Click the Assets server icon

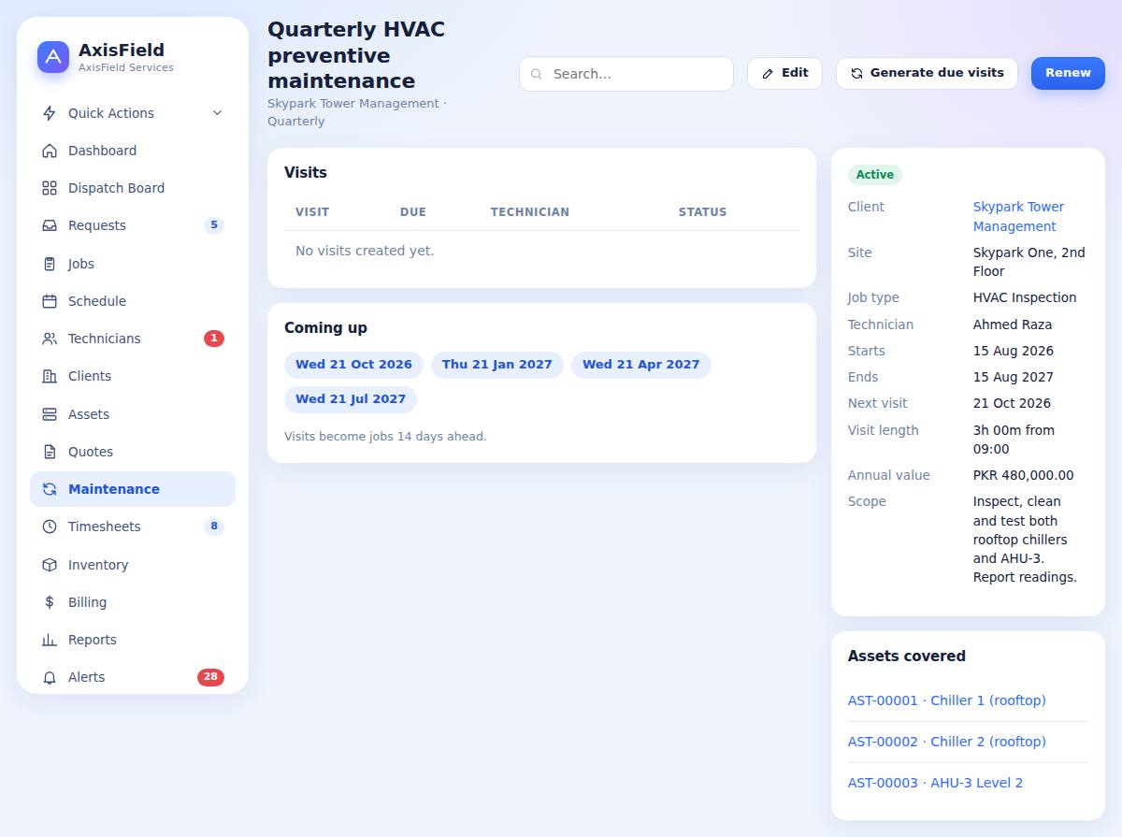click(x=50, y=414)
